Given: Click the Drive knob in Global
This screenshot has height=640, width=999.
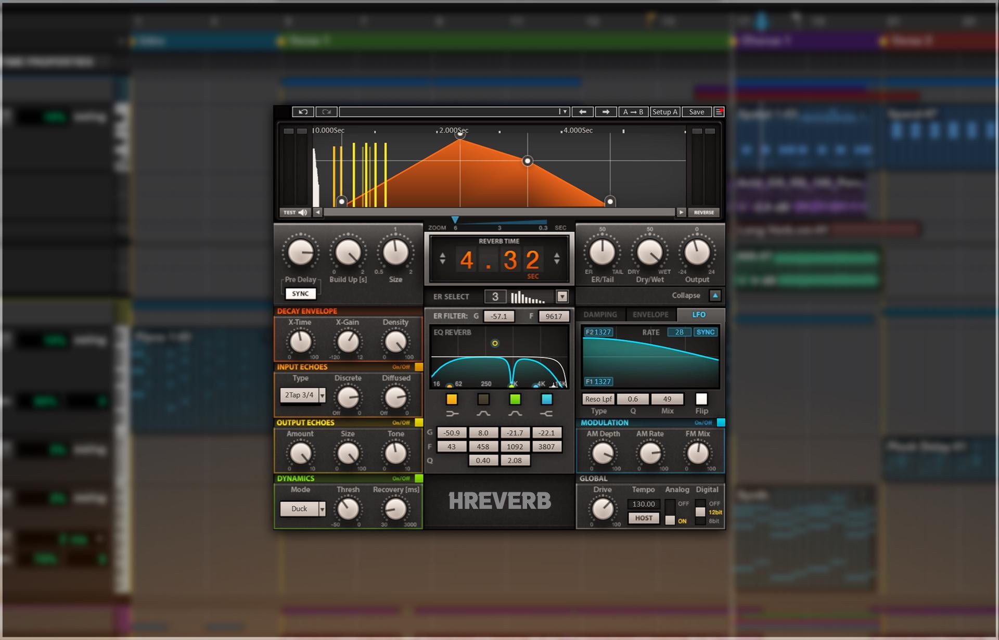Looking at the screenshot, I should 603,509.
